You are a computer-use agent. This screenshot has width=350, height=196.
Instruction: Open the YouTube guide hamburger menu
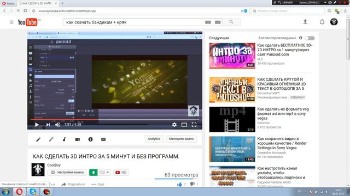(x=11, y=22)
